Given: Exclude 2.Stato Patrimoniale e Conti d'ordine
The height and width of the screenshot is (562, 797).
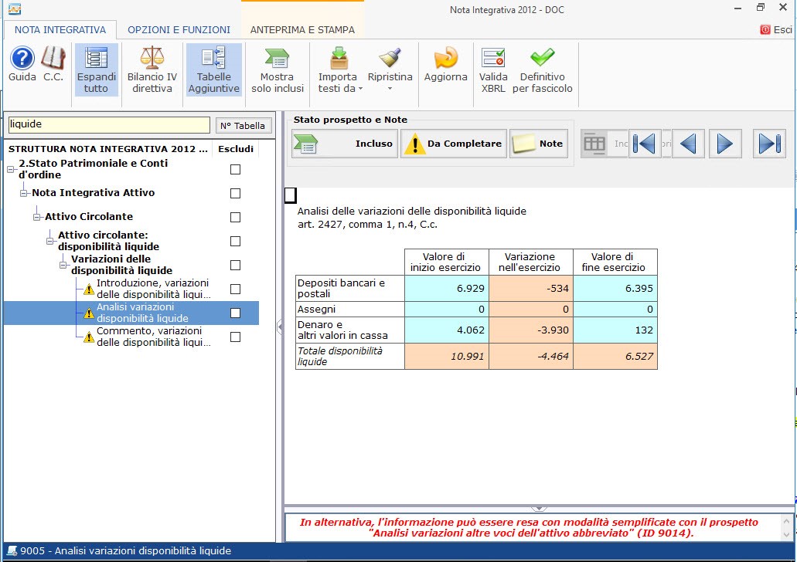Looking at the screenshot, I should point(235,170).
